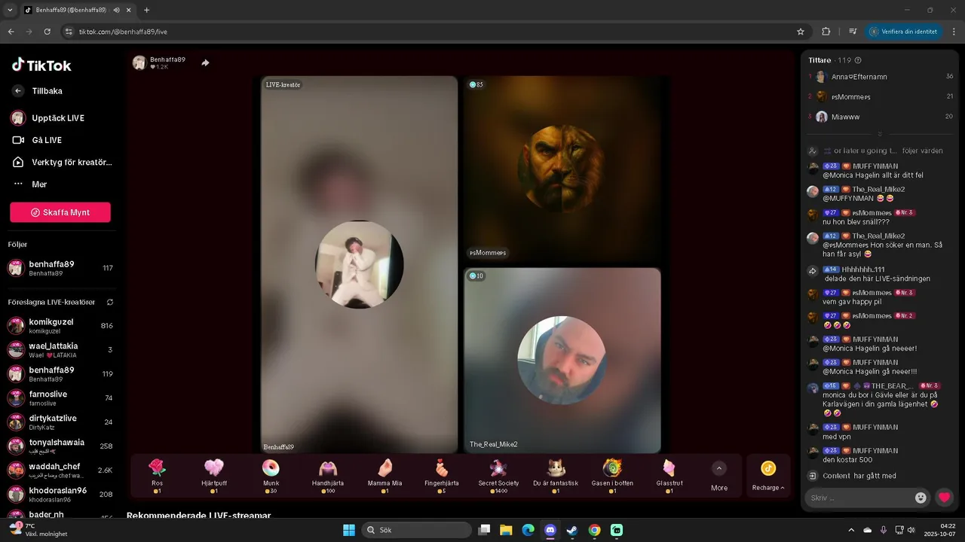
Task: View site information icon in address bar
Action: 69,32
